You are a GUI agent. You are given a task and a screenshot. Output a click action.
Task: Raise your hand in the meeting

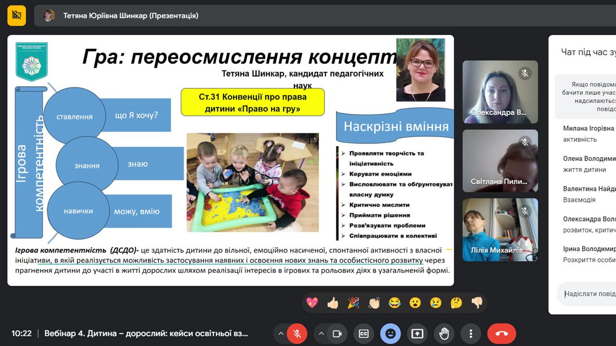click(444, 334)
